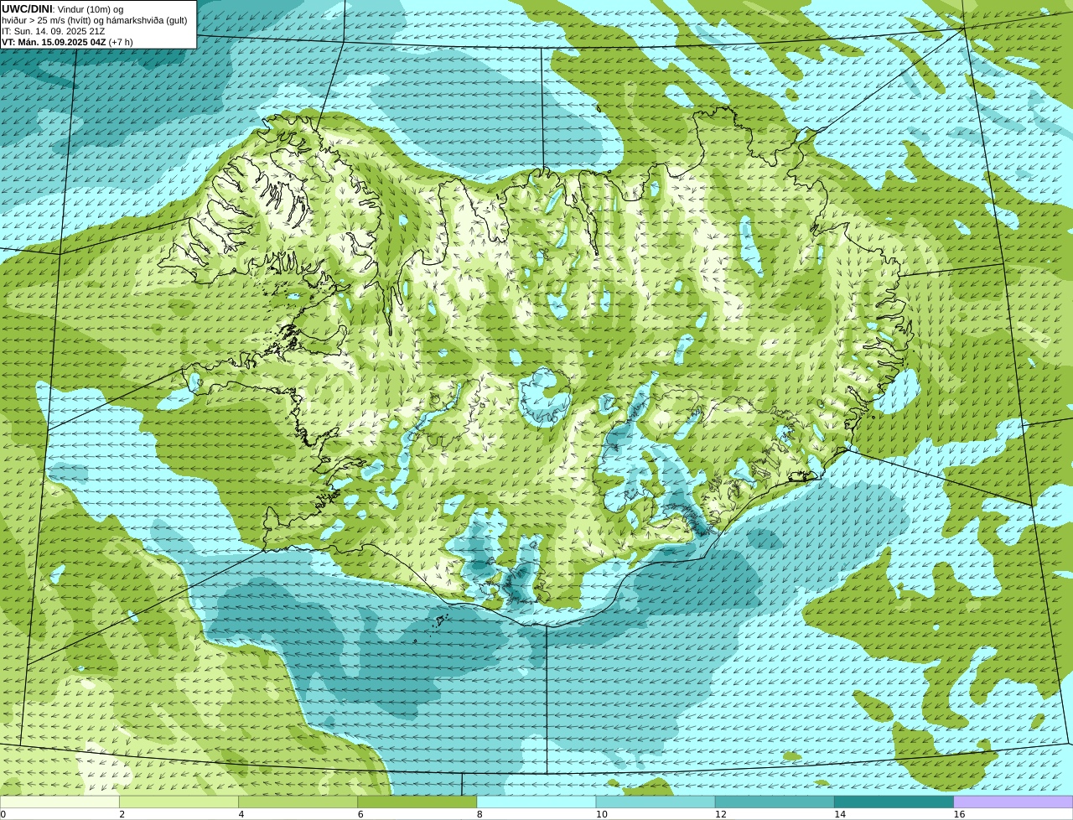
Task: Pick the 10–12 m/s light teal legend swatch
Action: coord(656,802)
